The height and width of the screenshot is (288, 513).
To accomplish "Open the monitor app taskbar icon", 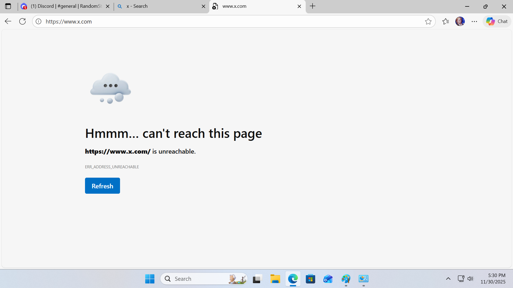I will coord(364,279).
